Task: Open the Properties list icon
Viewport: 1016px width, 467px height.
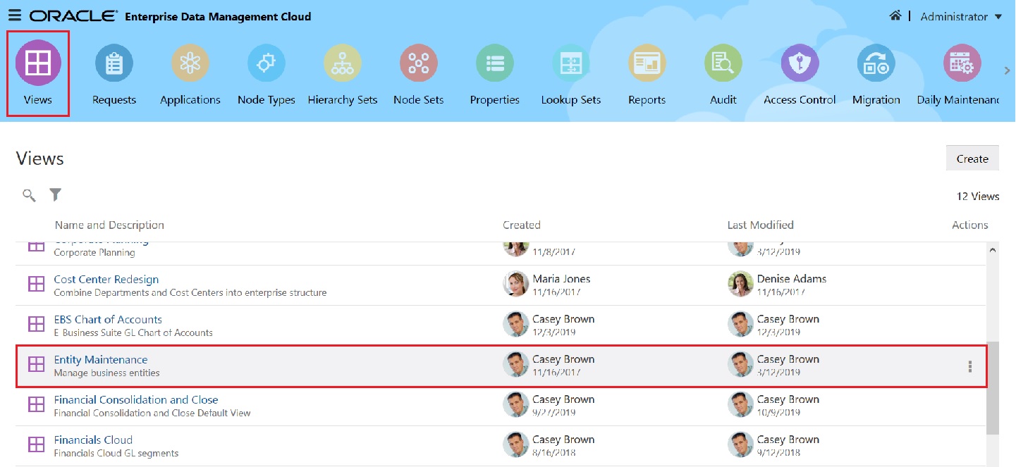Action: (x=495, y=63)
